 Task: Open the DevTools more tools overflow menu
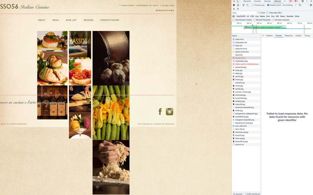[x=285, y=1]
